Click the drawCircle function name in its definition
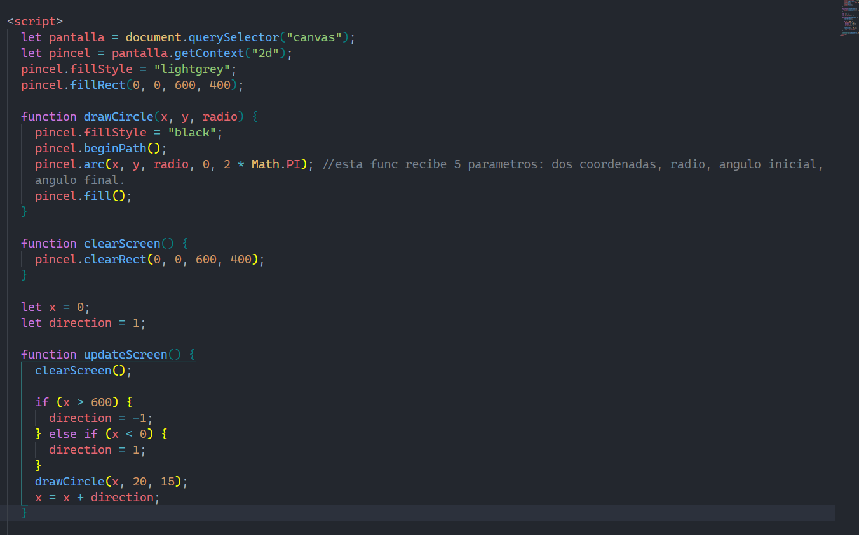 click(x=118, y=117)
